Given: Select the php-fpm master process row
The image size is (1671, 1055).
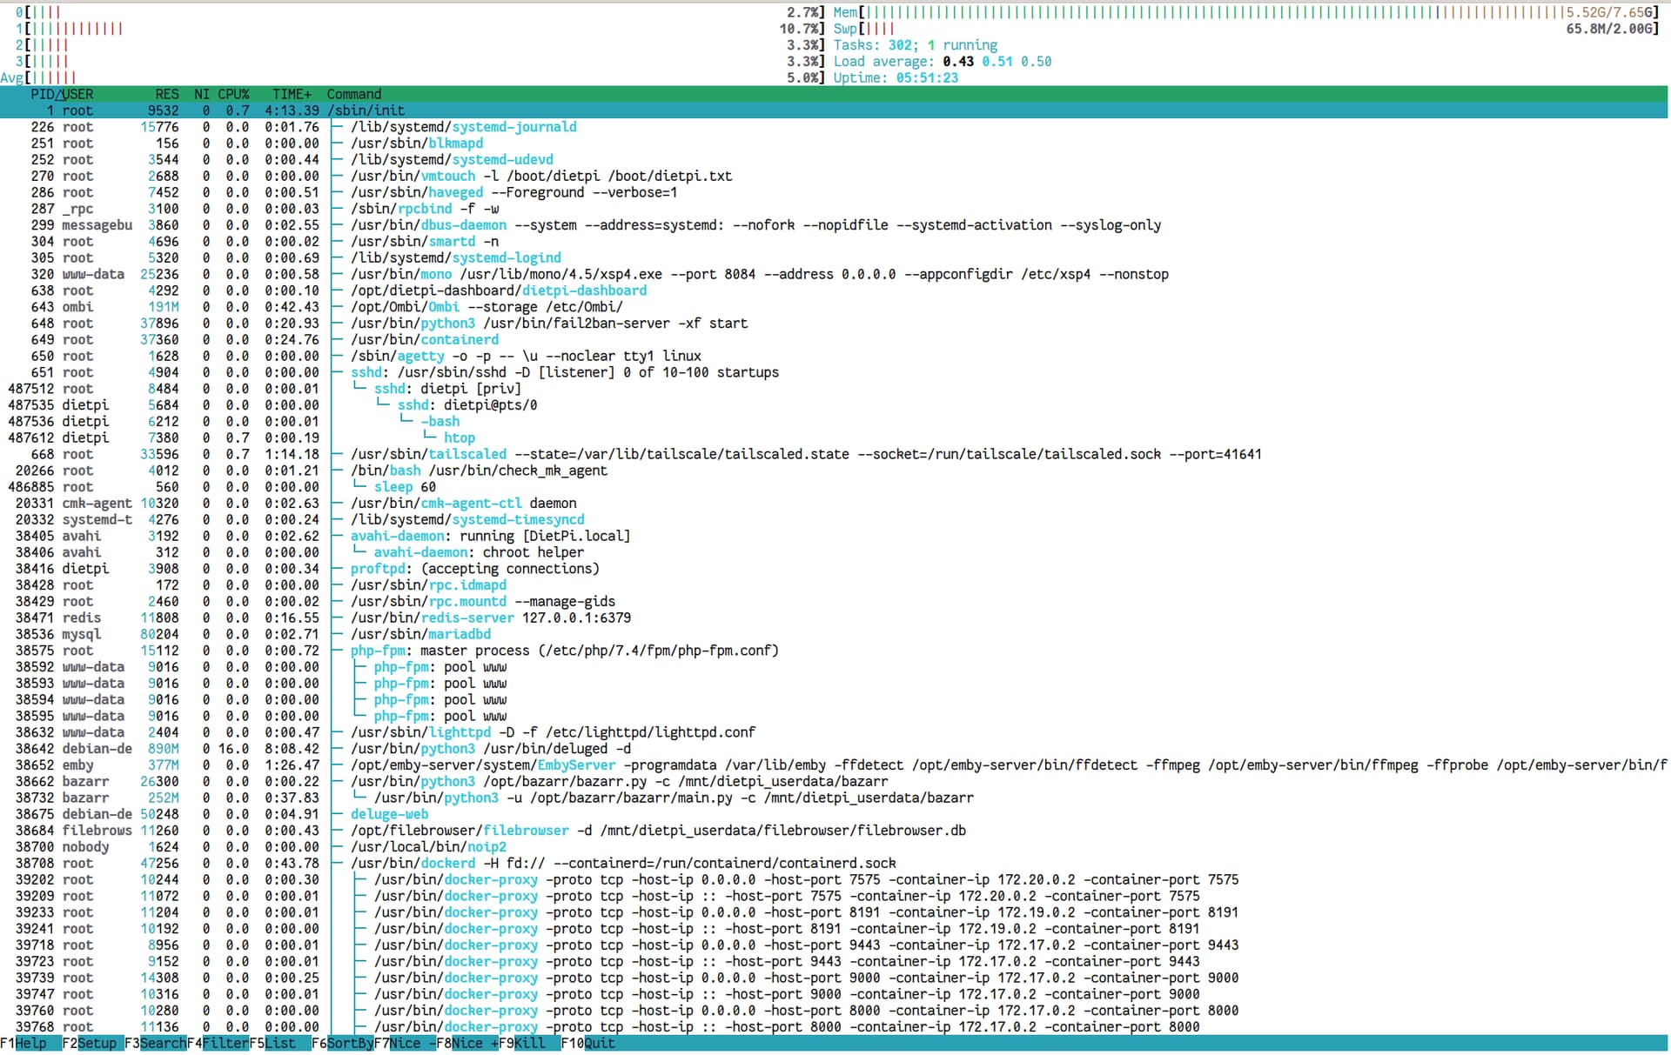Looking at the screenshot, I should tap(834, 651).
